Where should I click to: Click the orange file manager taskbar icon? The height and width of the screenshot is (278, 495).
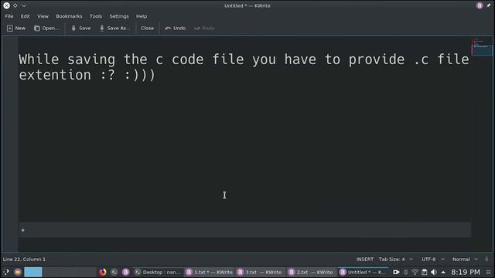18,272
